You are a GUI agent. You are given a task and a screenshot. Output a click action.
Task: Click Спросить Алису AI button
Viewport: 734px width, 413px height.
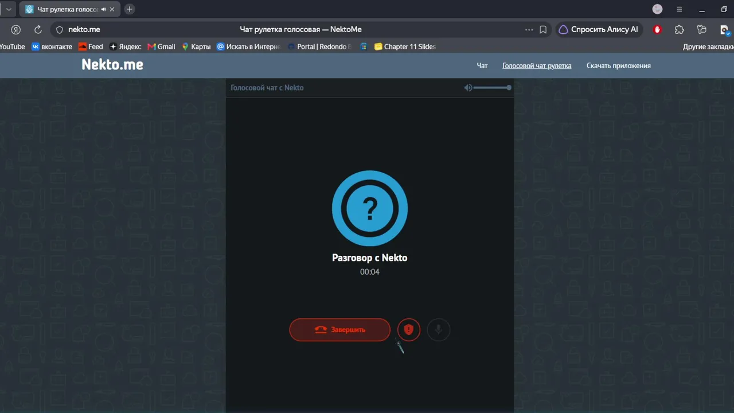599,29
